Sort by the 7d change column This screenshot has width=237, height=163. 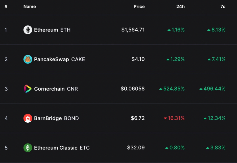point(223,7)
